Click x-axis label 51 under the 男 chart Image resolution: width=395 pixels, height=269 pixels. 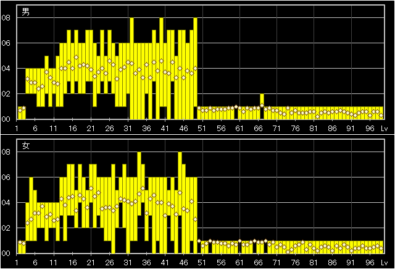pos(202,129)
